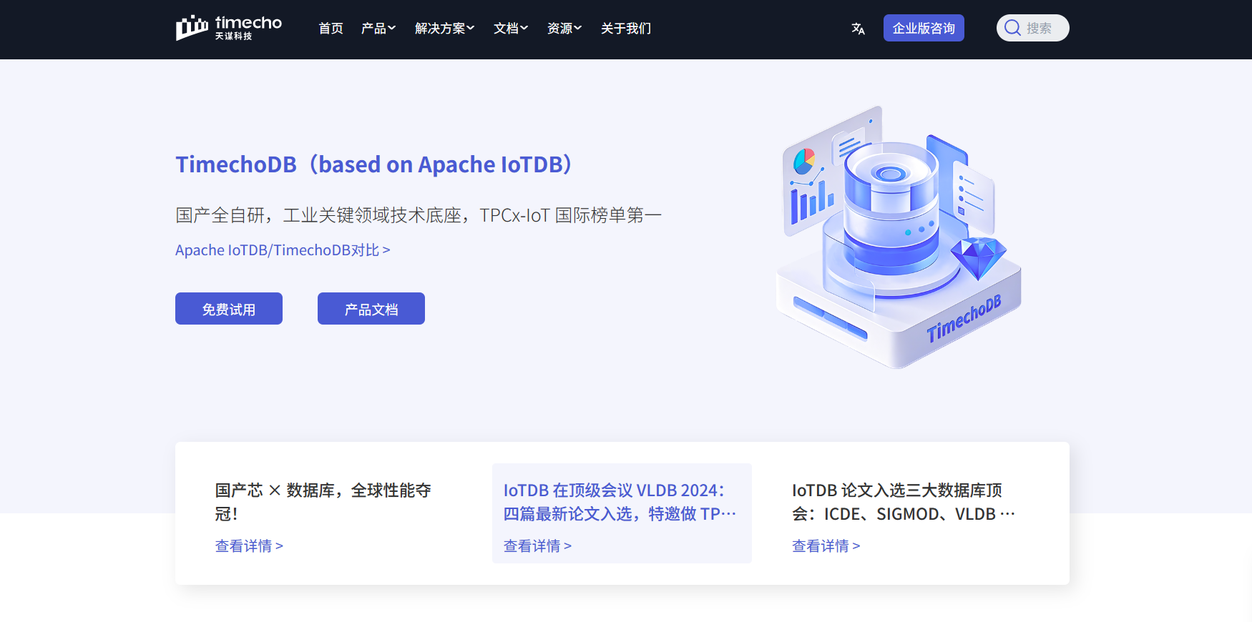The height and width of the screenshot is (622, 1252).
Task: Open IoTDB 论文入选三大数据库顶会 headline
Action: [904, 502]
